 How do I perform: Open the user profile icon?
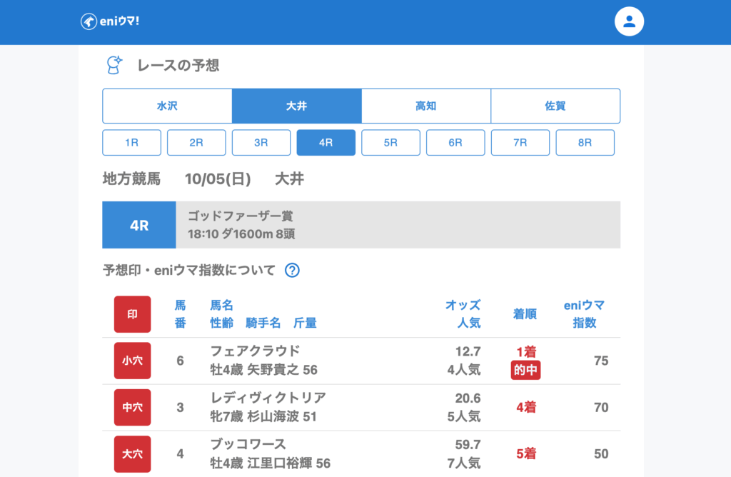tap(629, 21)
